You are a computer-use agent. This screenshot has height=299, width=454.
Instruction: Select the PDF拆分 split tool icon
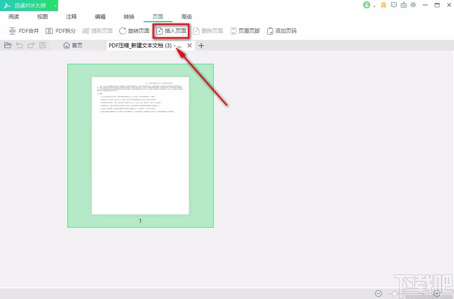click(x=49, y=31)
